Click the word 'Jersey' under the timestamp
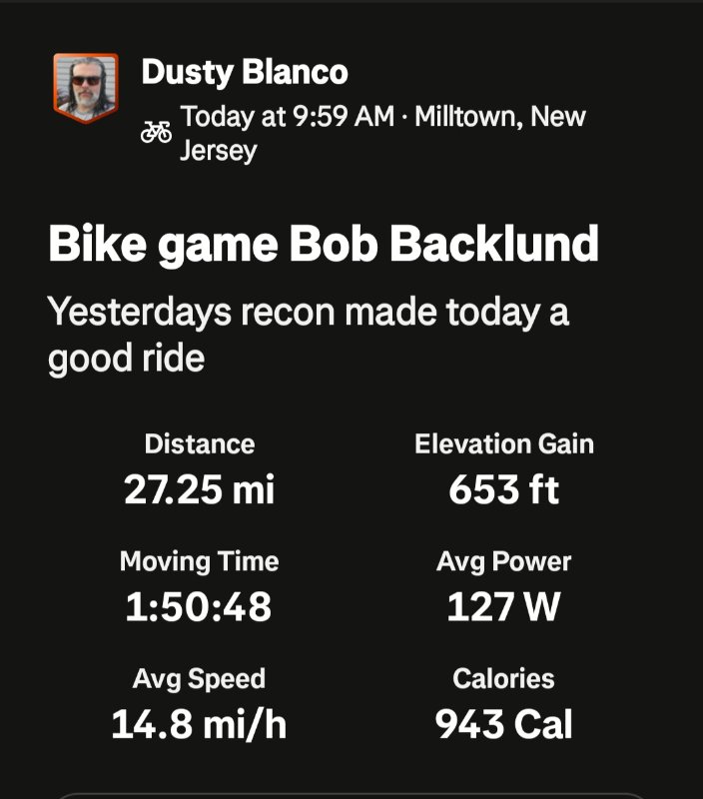The width and height of the screenshot is (703, 799). (219, 151)
